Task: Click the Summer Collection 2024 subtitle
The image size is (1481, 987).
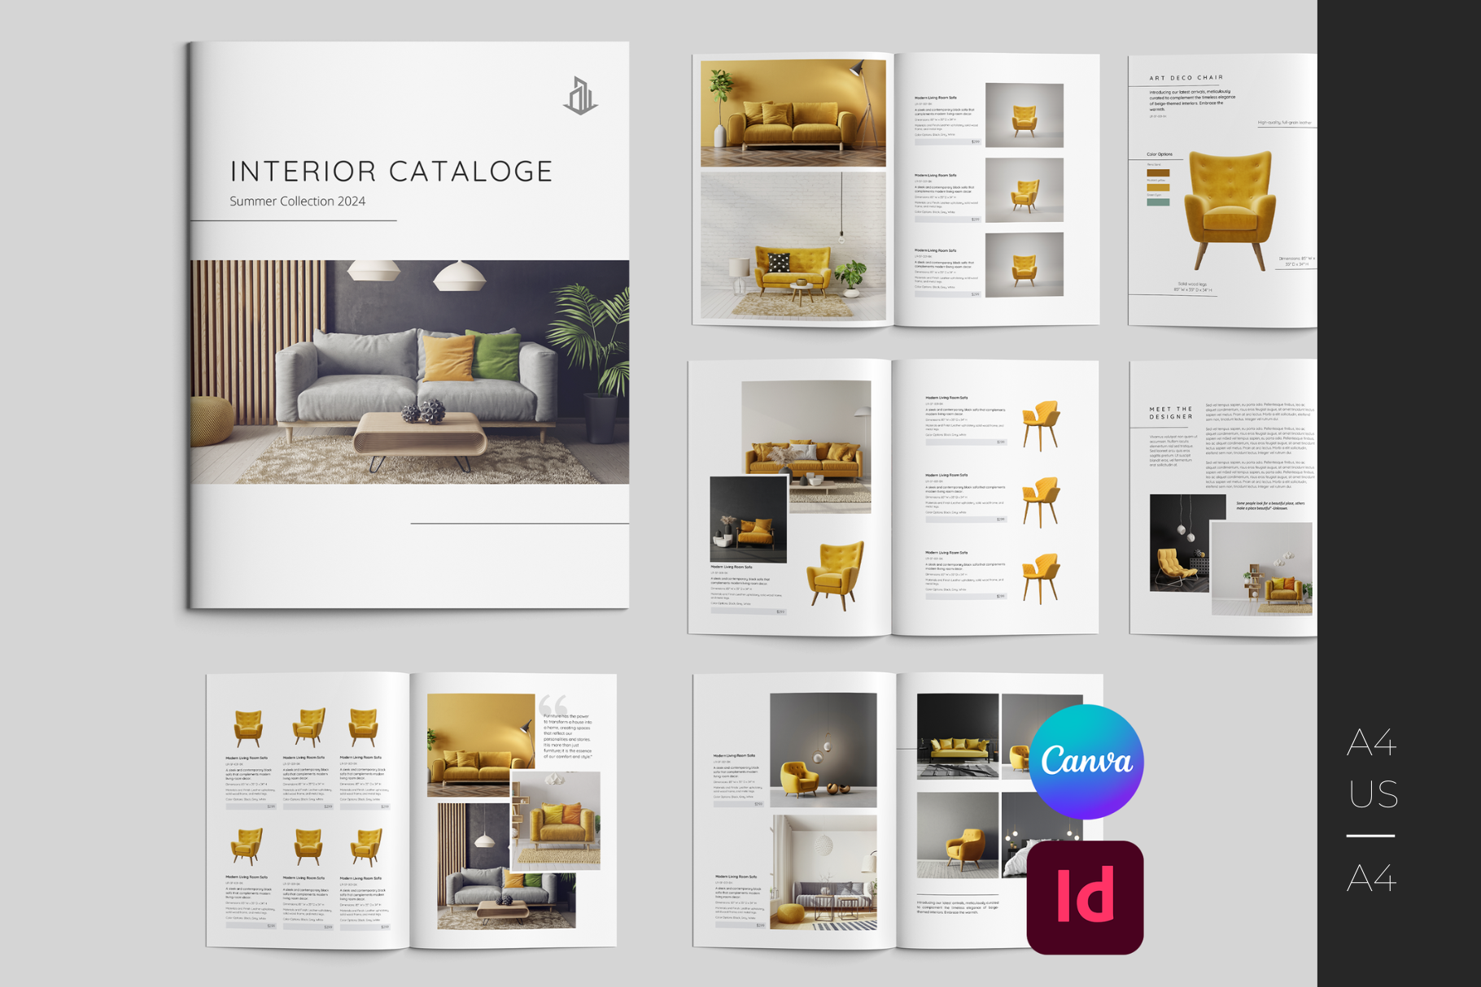Action: click(x=297, y=202)
